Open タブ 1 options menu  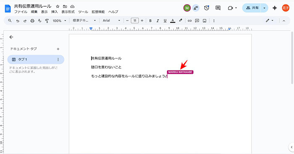tap(58, 60)
